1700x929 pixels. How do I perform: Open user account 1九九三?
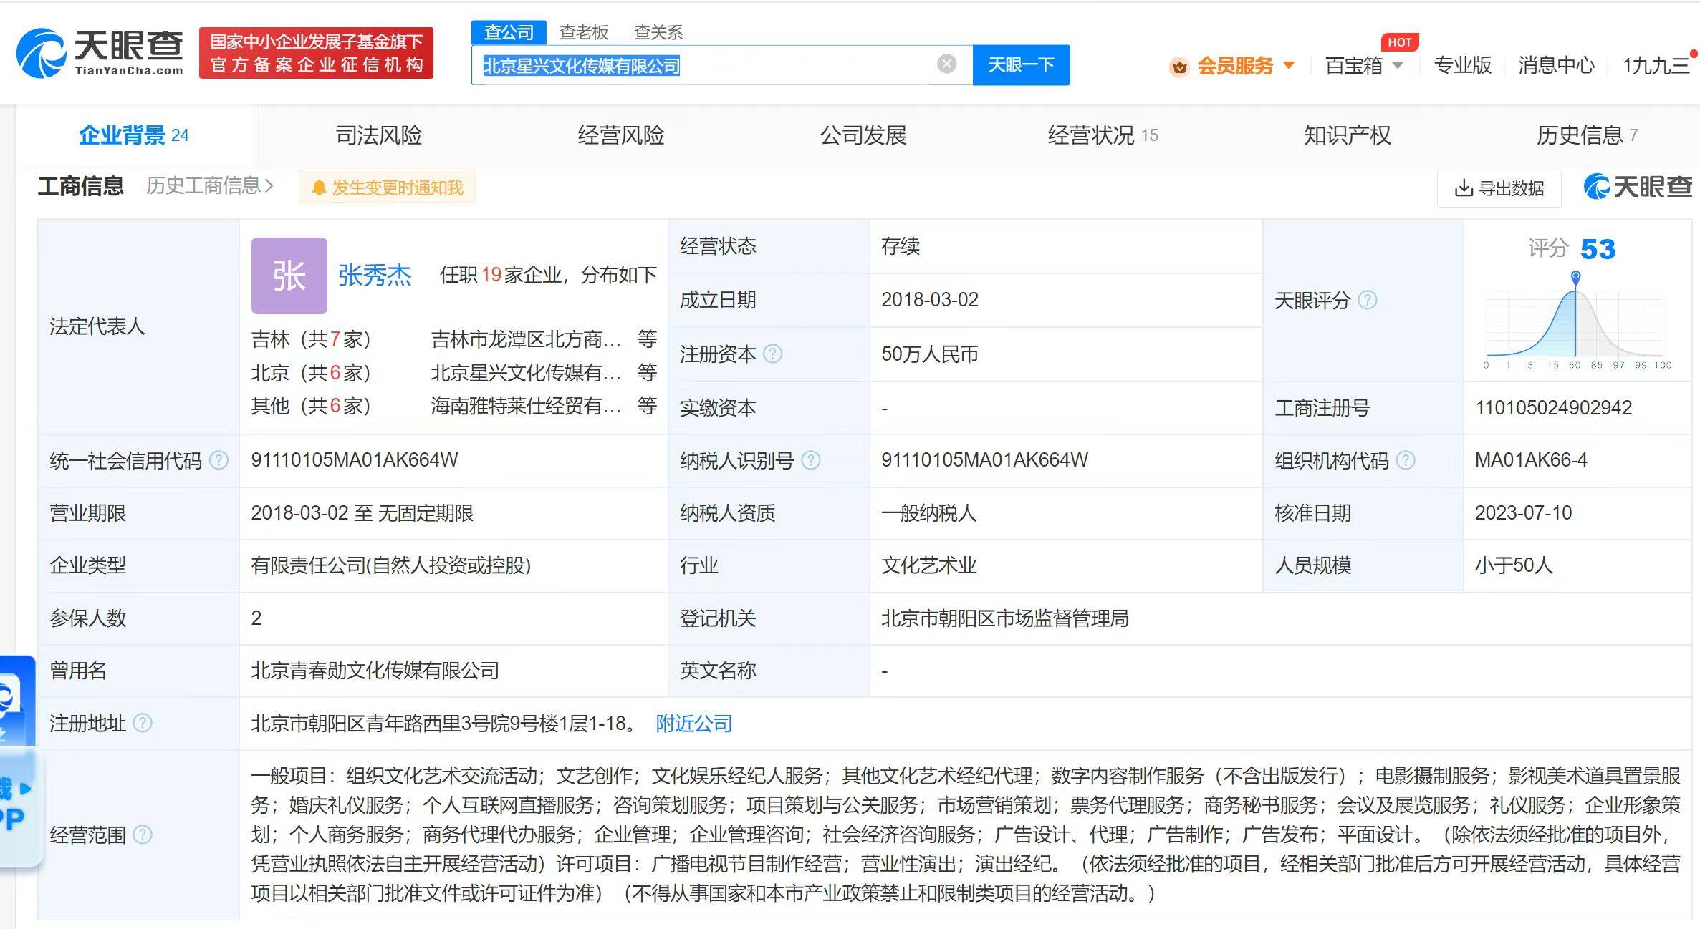[1656, 66]
